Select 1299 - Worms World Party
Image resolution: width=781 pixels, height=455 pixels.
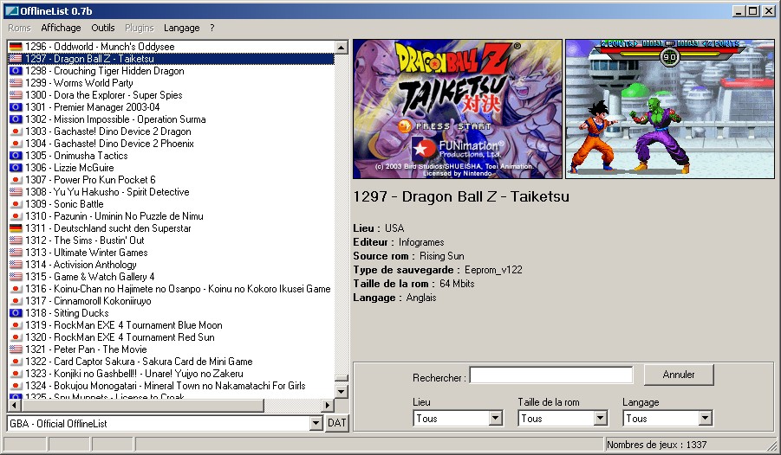(79, 83)
